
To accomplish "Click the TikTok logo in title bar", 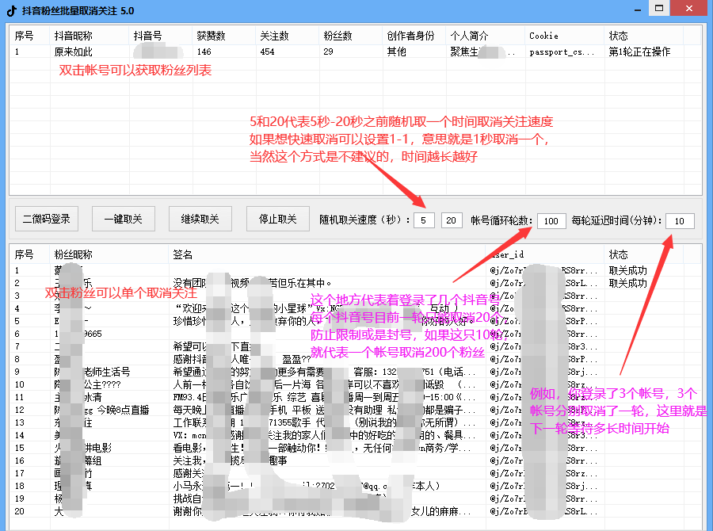I will coord(11,10).
